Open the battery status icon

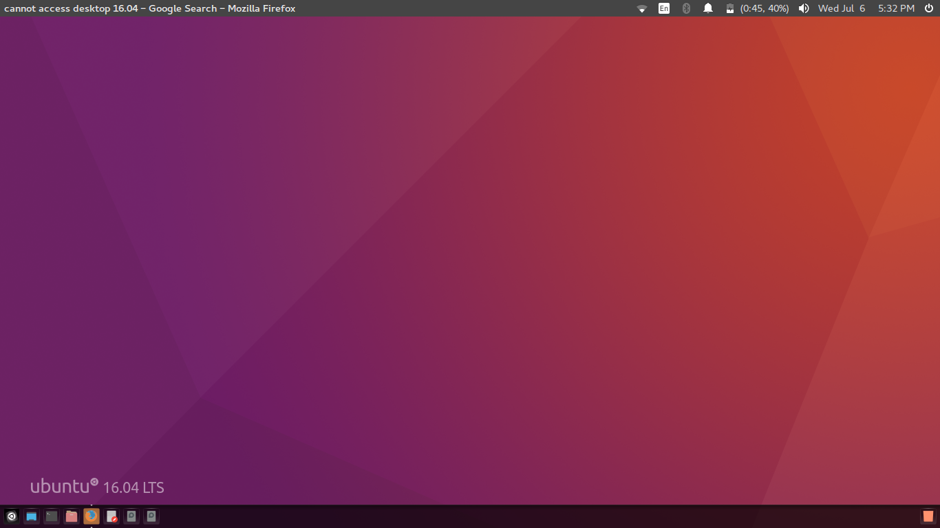tap(730, 8)
